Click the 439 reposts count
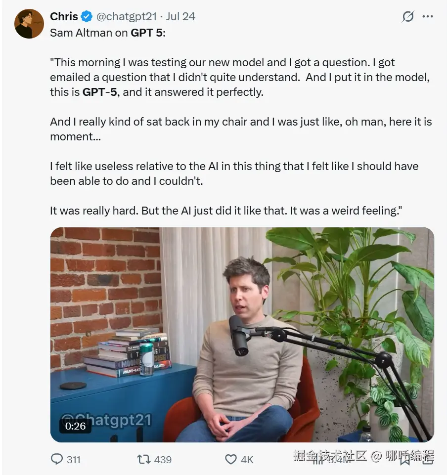The image size is (447, 475). click(163, 459)
